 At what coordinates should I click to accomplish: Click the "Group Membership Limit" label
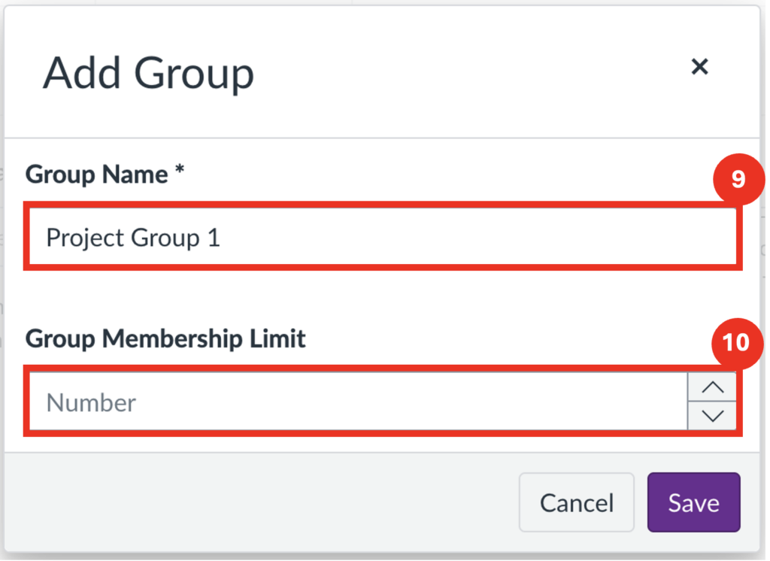click(165, 339)
